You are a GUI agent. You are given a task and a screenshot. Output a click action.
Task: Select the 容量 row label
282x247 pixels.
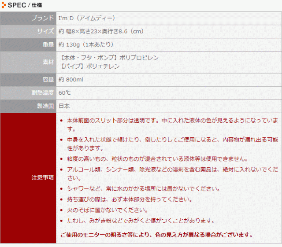[x=48, y=80]
